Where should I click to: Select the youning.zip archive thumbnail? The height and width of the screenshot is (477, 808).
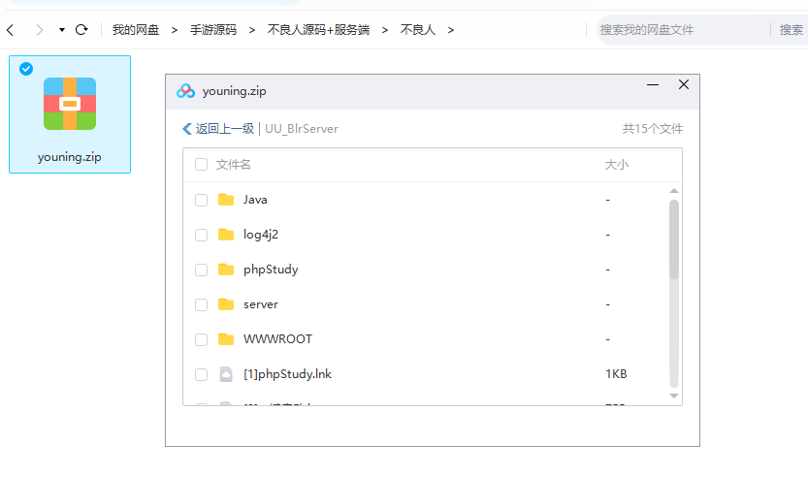coord(70,104)
